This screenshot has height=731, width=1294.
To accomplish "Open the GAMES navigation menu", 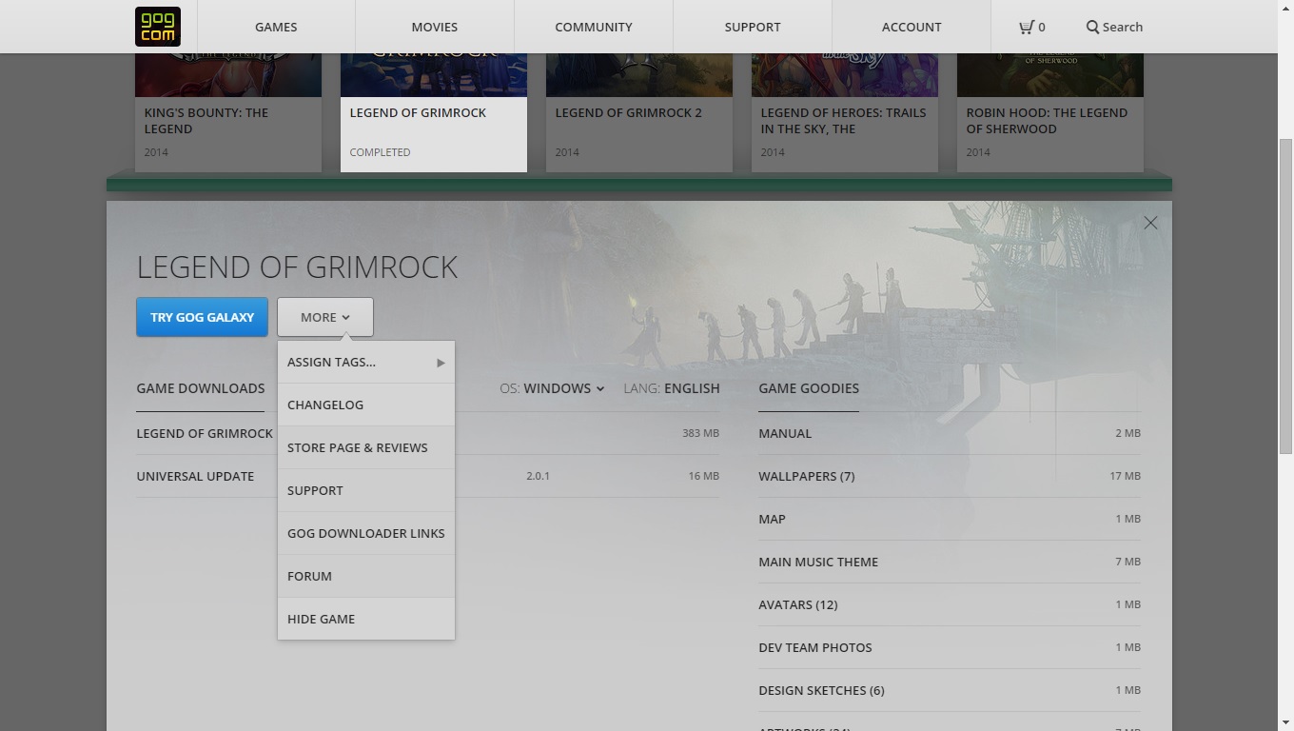I will [276, 27].
